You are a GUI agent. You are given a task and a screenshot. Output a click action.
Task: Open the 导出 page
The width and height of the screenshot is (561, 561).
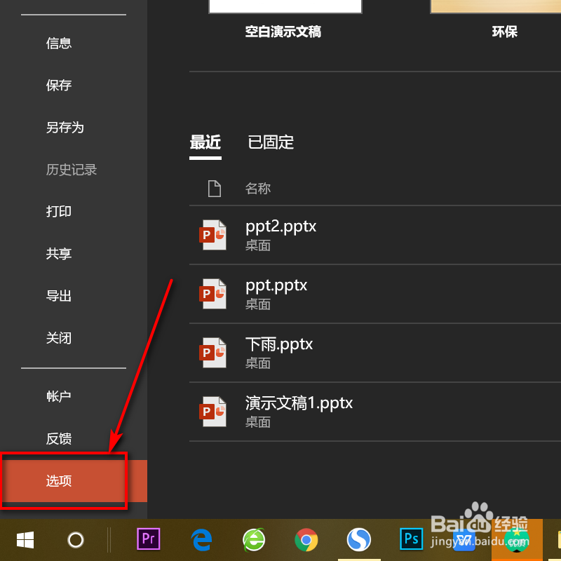pos(59,296)
